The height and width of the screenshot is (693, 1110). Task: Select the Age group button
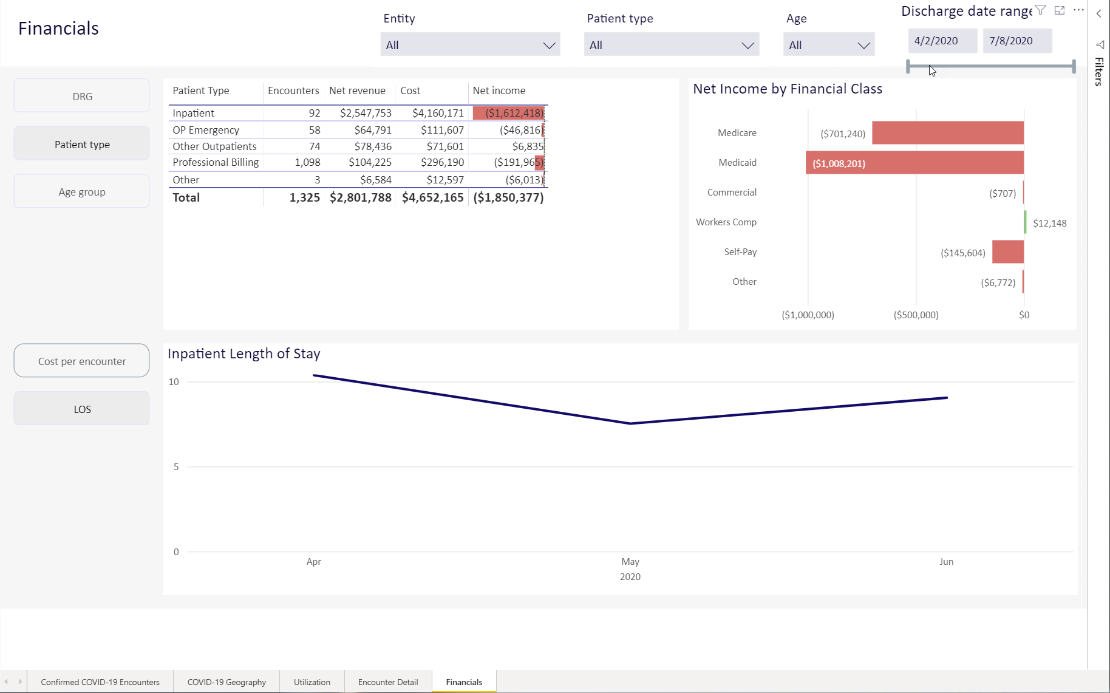(x=82, y=191)
